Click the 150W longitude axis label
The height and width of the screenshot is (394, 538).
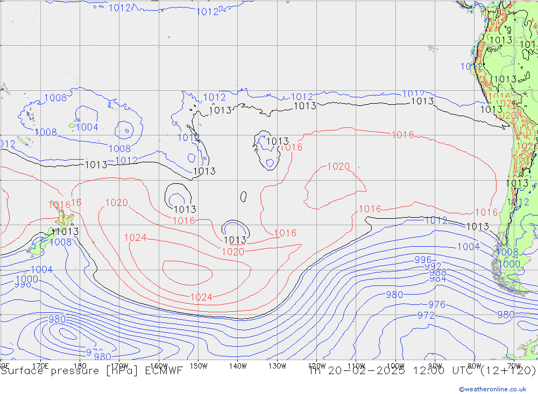coord(199,366)
